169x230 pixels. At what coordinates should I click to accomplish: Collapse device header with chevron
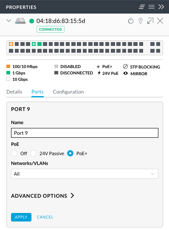9,20
